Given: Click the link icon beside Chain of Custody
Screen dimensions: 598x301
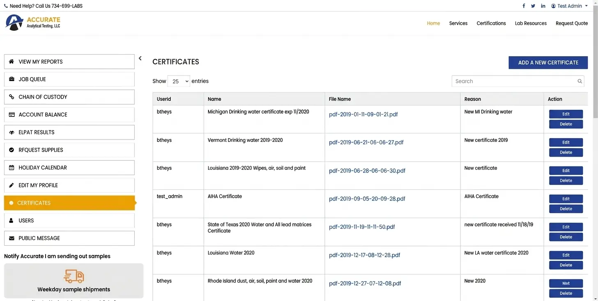Looking at the screenshot, I should [11, 97].
